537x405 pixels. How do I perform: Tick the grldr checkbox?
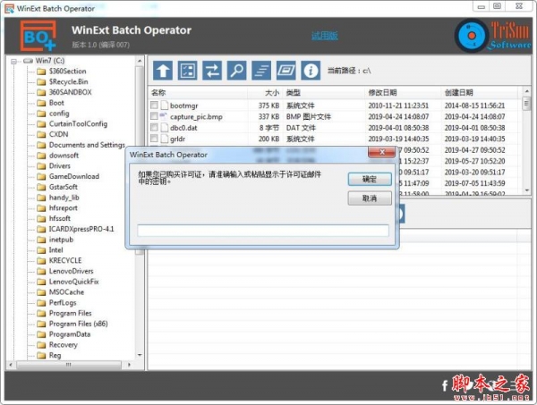pyautogui.click(x=154, y=139)
